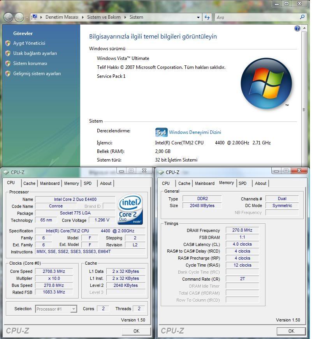
Task: Click the shield icon beside Uzak bağlantı ayarları
Action: (8, 53)
